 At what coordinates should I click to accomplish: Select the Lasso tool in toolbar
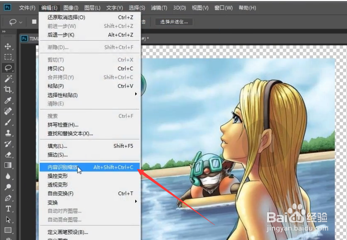(8, 68)
